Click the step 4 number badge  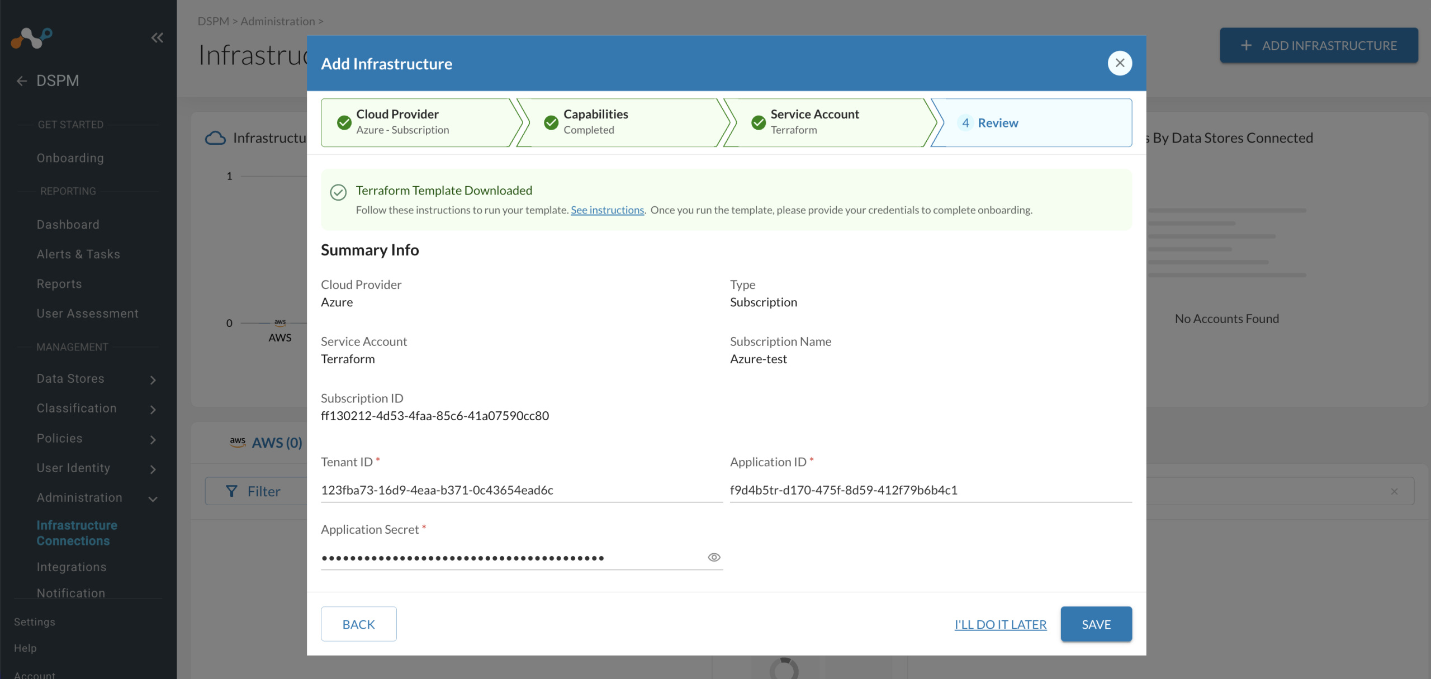tap(965, 123)
